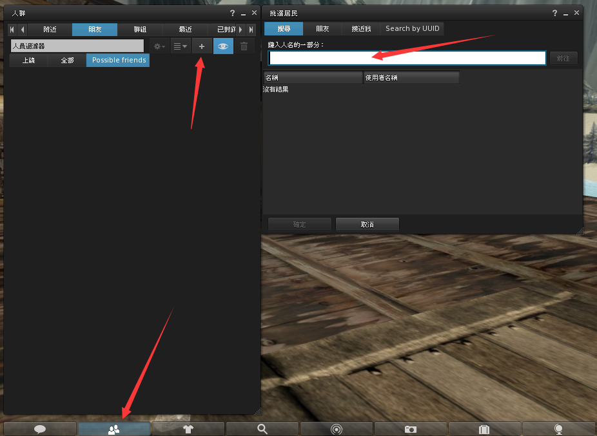Jump to last tab with right-end arrow

pos(251,29)
